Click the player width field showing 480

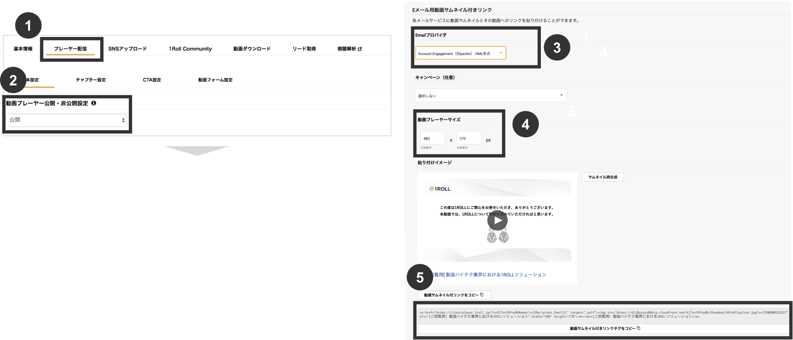coord(432,138)
